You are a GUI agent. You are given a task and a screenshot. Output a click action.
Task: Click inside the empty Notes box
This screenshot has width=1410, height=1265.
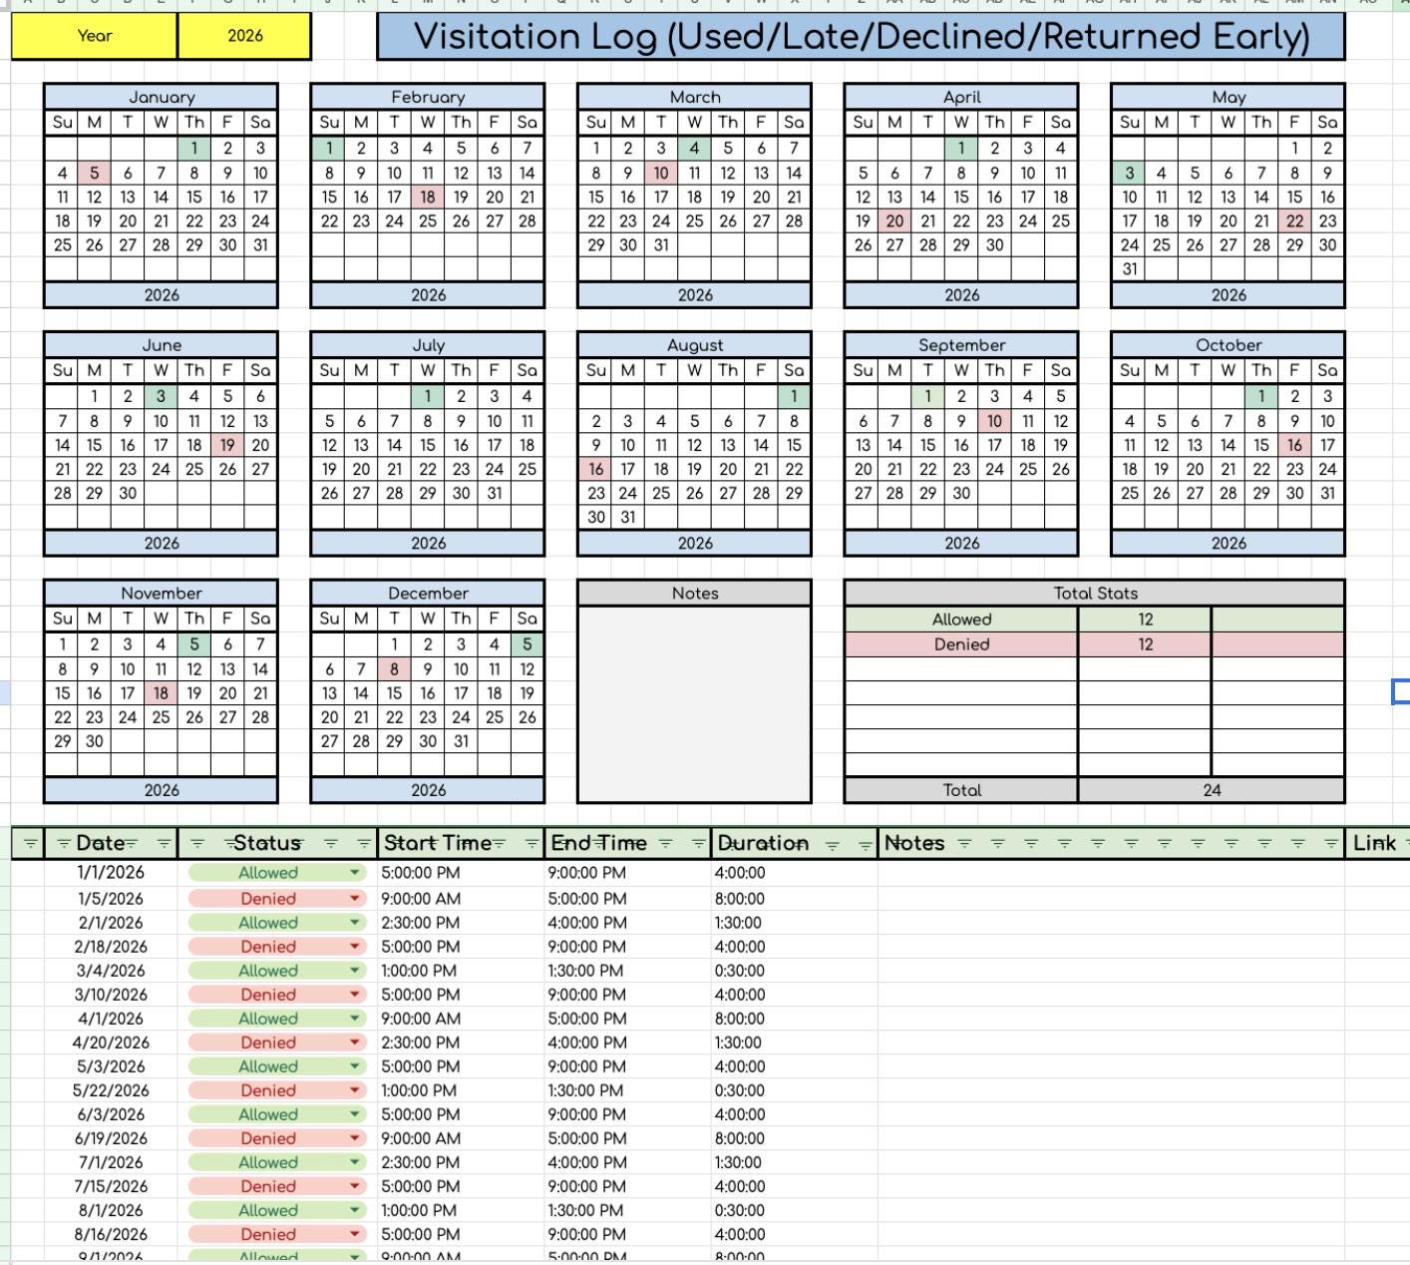[x=694, y=702]
